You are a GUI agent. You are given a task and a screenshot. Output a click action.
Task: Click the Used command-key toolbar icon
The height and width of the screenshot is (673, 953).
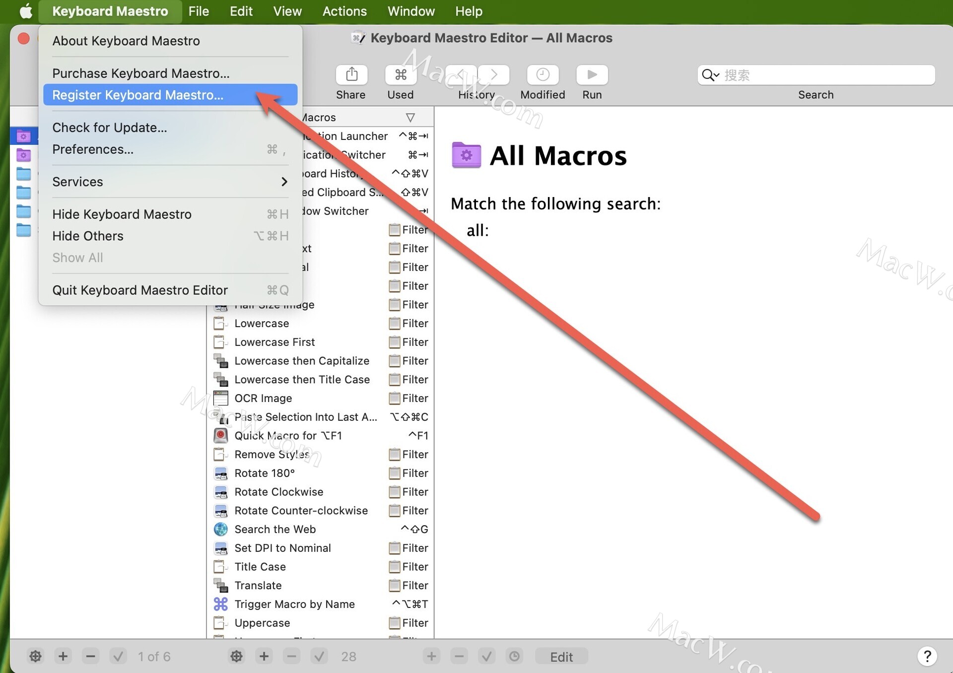(x=401, y=75)
